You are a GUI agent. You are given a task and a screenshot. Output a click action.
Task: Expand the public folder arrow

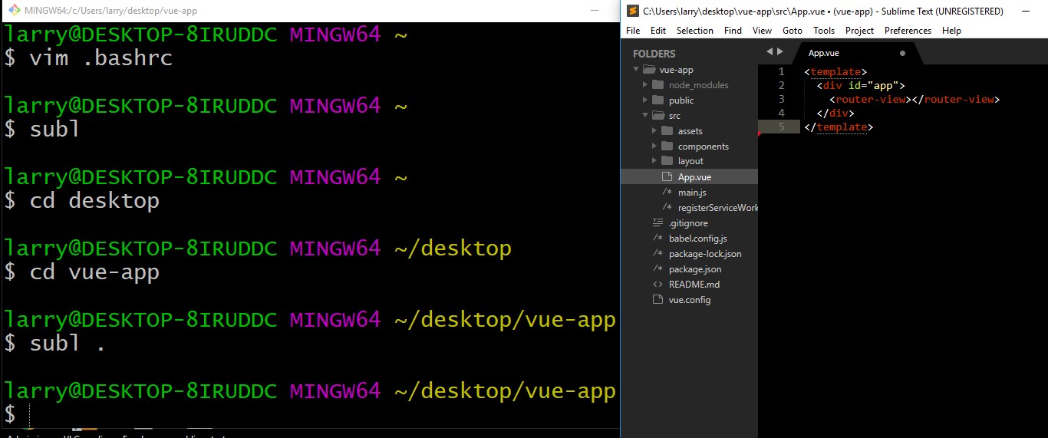[x=645, y=100]
